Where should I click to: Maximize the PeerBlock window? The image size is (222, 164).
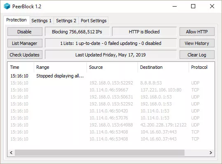(x=193, y=6)
